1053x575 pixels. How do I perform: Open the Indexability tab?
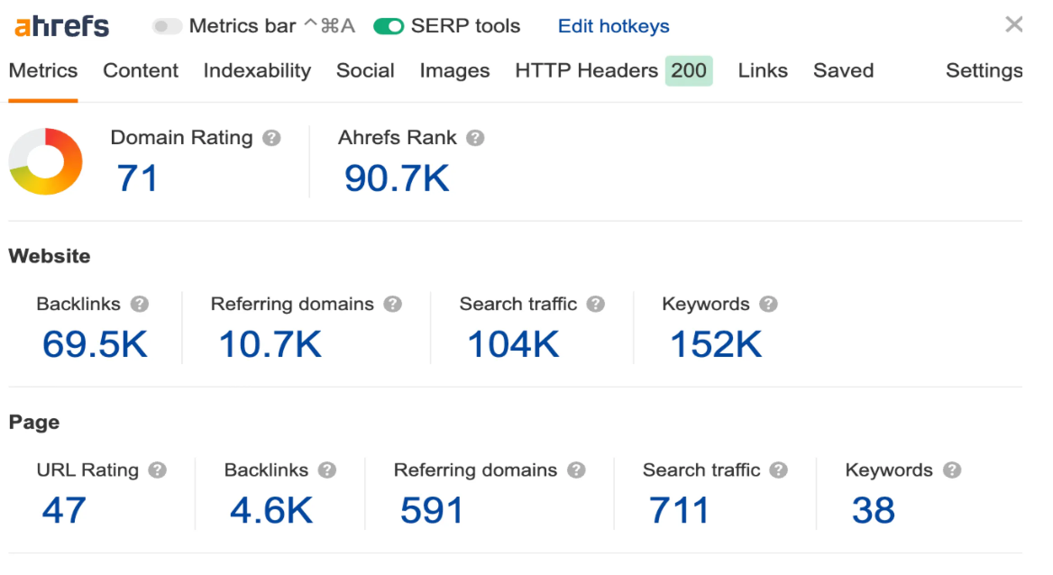[x=257, y=71]
